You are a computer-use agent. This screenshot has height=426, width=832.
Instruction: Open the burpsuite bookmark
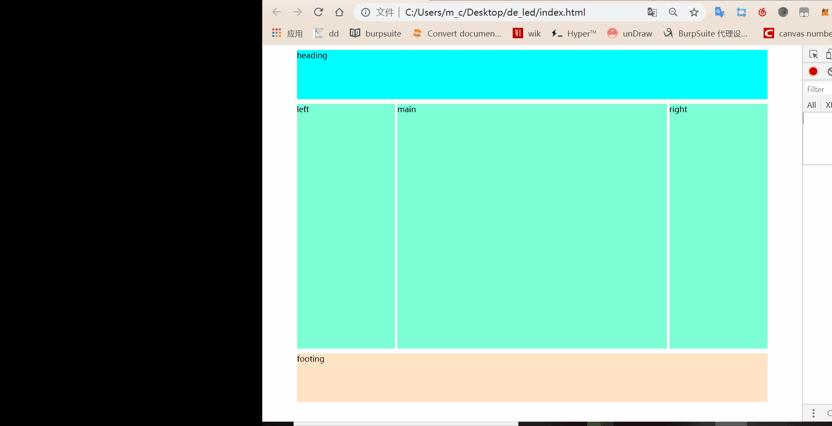(375, 33)
